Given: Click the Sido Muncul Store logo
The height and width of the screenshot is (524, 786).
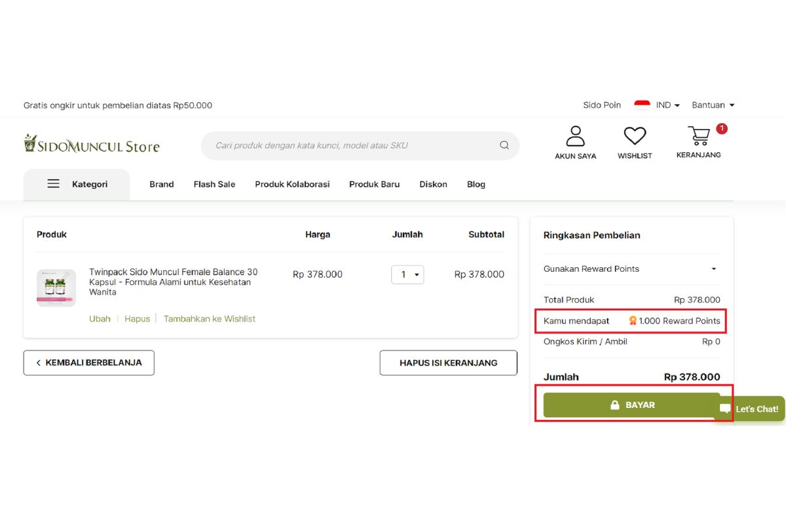Looking at the screenshot, I should tap(92, 145).
